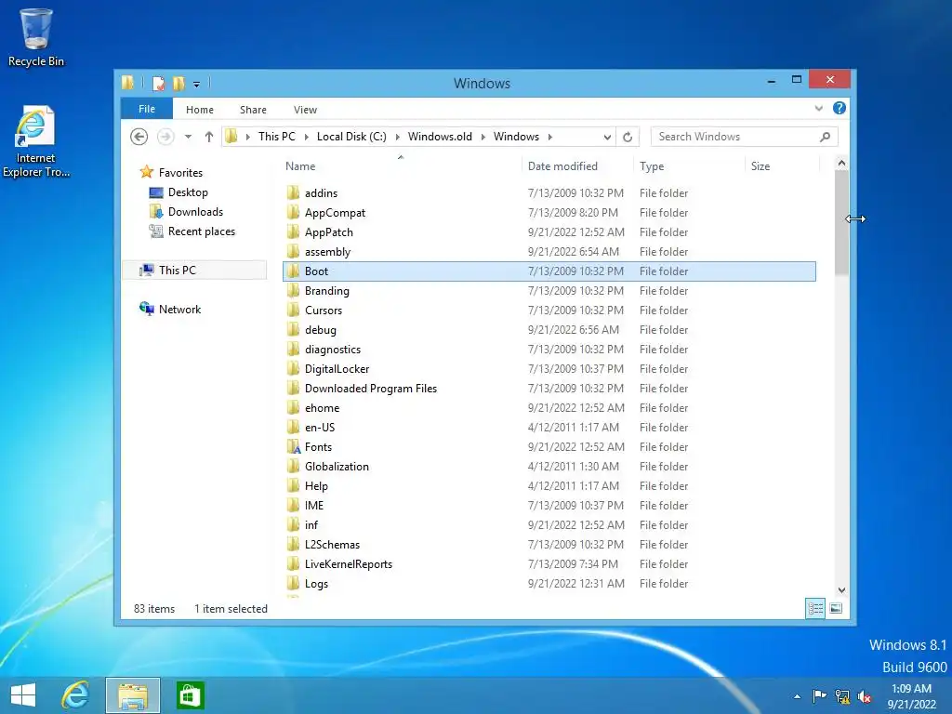Click the scrollbar down arrow
Screen dimensions: 952x714
pos(841,590)
